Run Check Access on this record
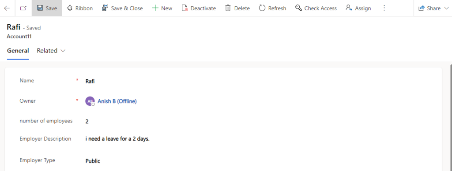 point(316,8)
